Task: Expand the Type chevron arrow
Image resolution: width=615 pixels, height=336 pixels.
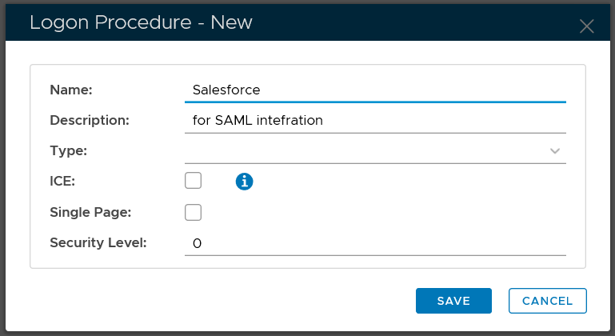Action: (x=555, y=150)
